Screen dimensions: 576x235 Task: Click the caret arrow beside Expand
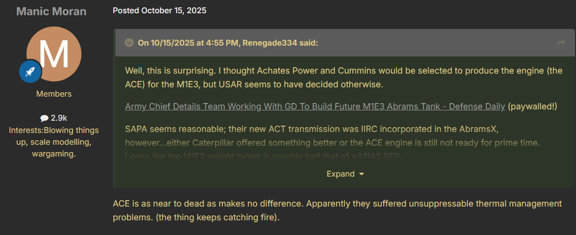tap(362, 174)
